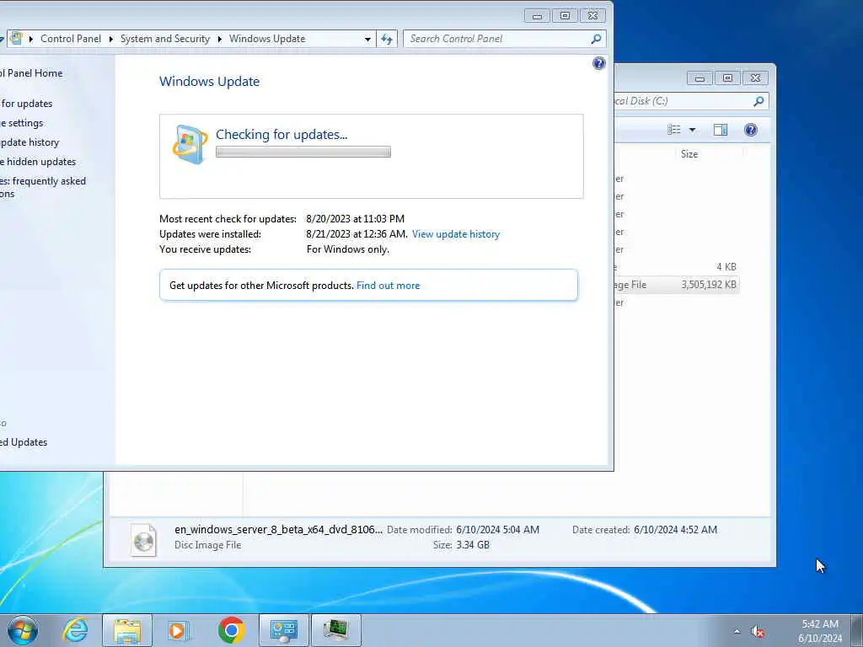Select the 3,505,192 KB file row
Screen dimensions: 863x647
coord(677,285)
